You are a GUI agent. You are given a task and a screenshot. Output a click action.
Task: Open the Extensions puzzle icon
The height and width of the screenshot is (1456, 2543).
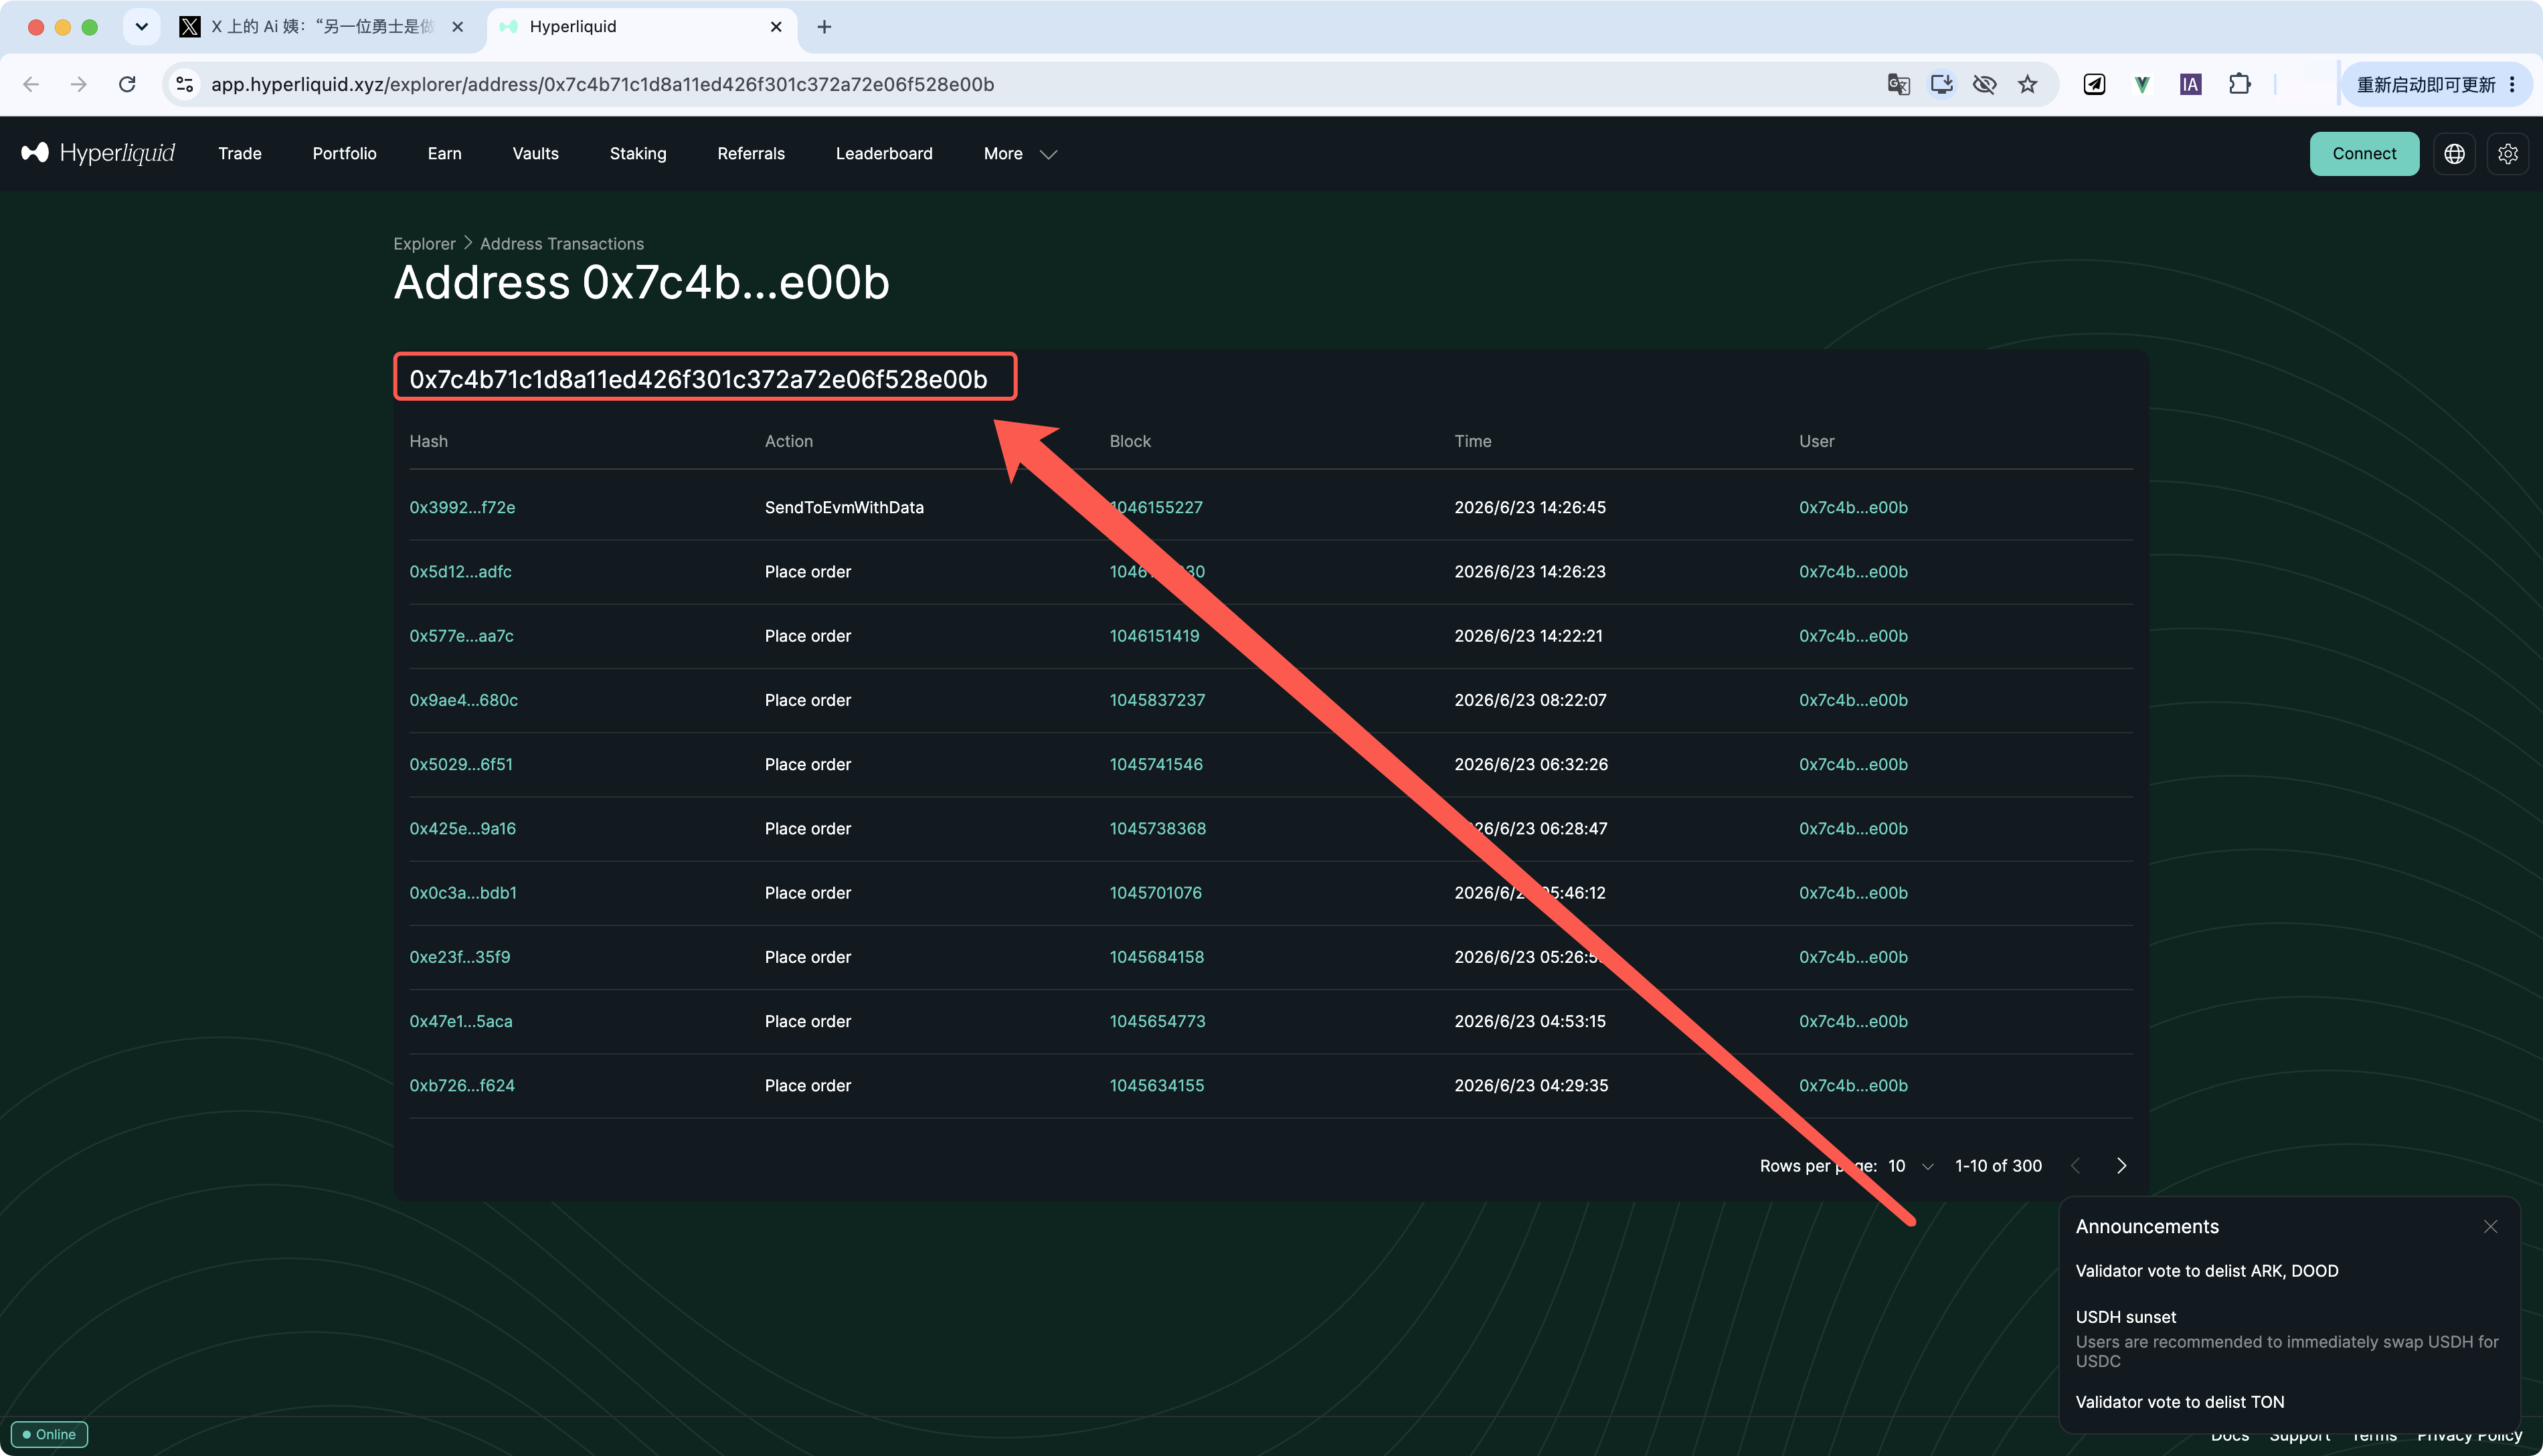coord(2239,84)
